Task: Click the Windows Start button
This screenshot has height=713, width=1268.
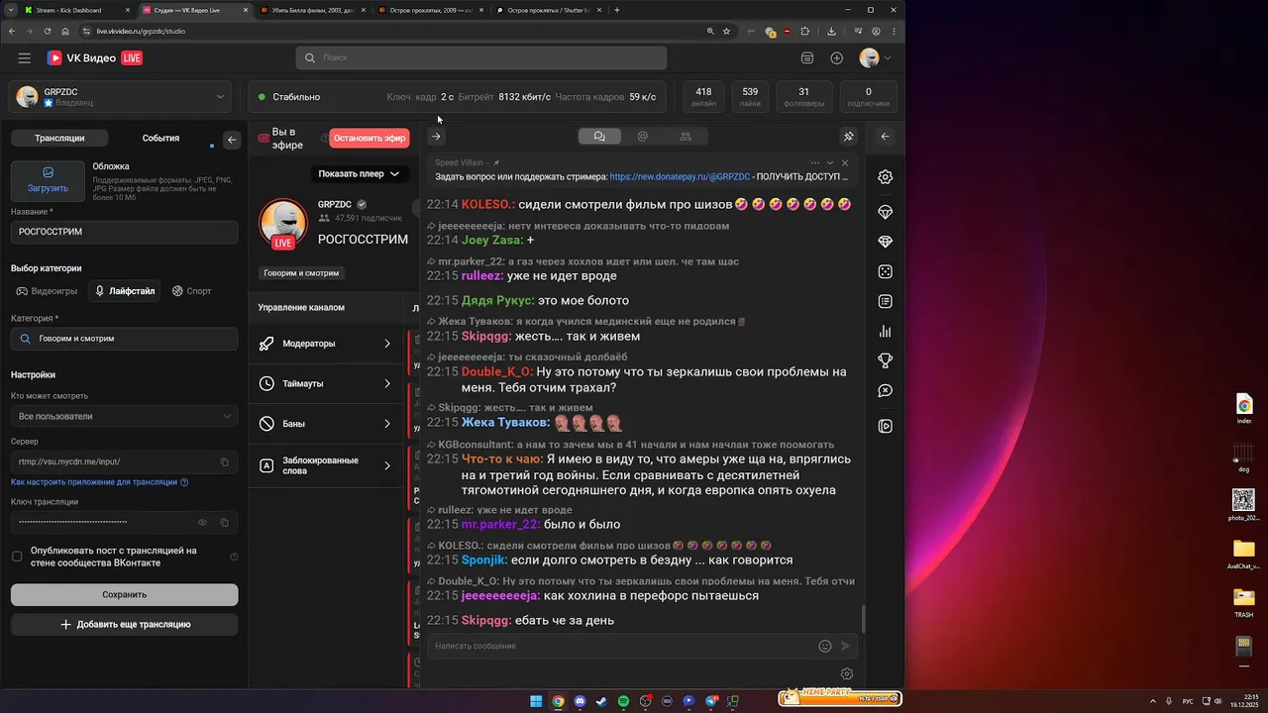Action: pos(536,701)
